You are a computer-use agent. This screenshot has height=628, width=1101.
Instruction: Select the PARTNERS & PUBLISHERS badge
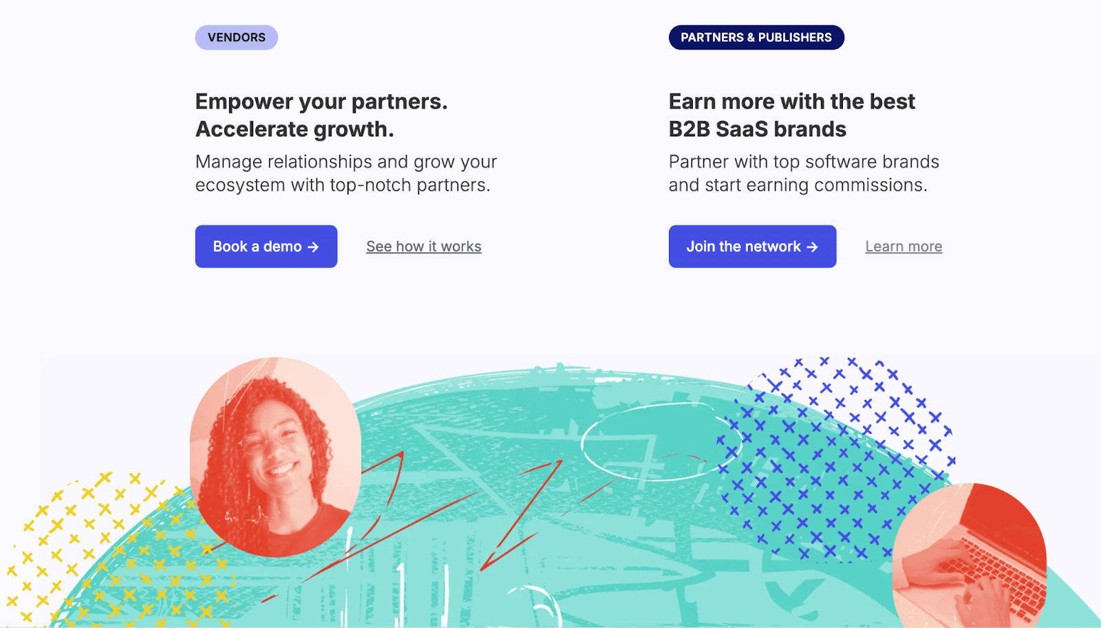point(756,37)
